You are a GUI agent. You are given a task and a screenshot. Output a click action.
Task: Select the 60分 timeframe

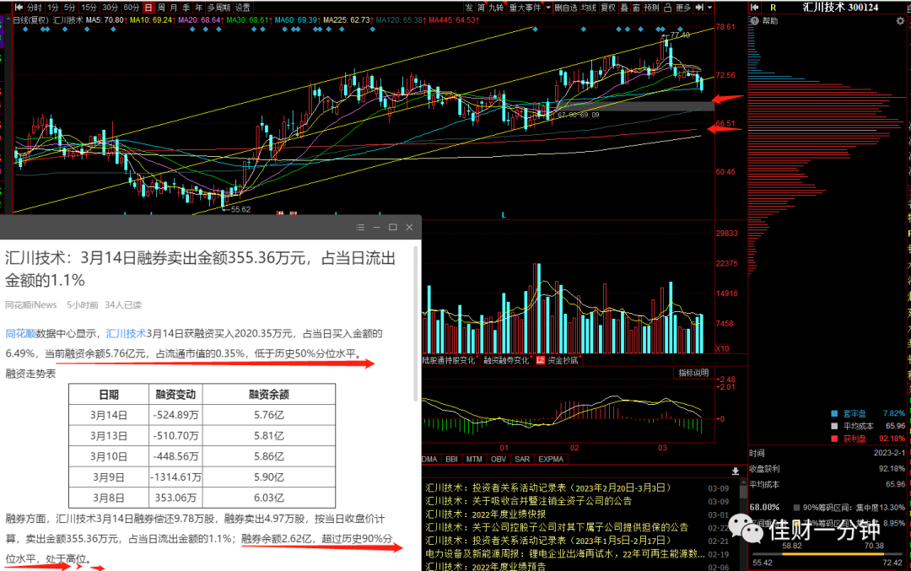(132, 7)
